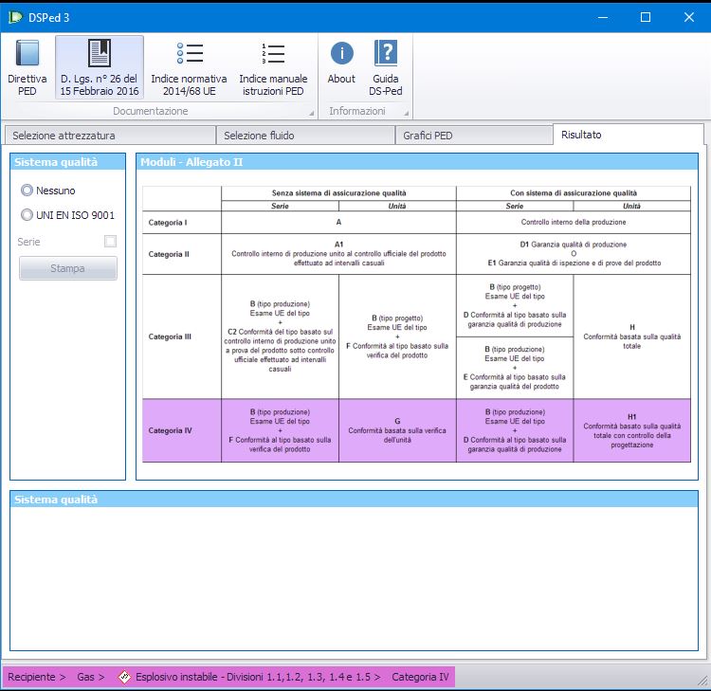The image size is (711, 691).
Task: Switch to the Selezione attrezzatura tab
Action: [110, 136]
